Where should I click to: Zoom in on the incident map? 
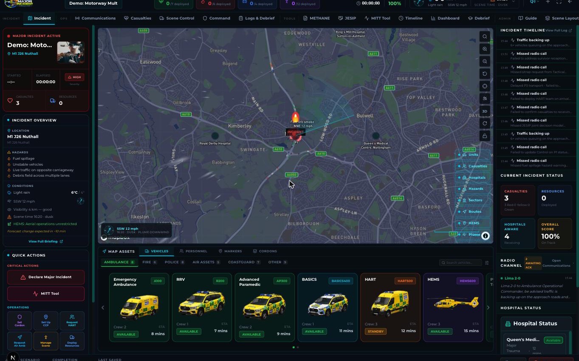coord(485,49)
